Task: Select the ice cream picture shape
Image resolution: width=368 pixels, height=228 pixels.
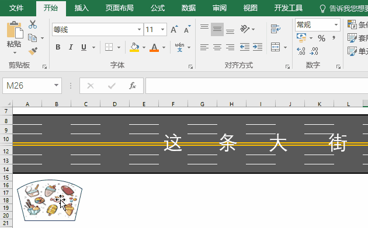Action: 50,201
